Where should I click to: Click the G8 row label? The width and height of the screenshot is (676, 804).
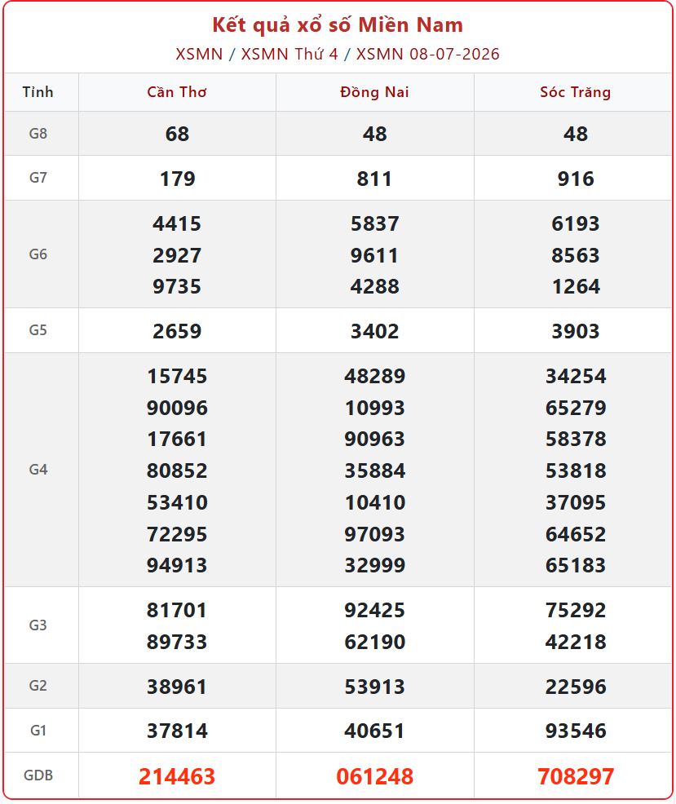pos(38,134)
